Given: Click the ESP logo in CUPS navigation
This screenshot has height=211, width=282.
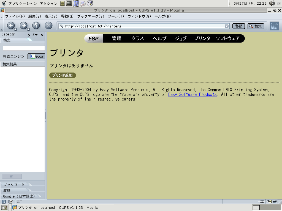Looking at the screenshot, I should coord(94,38).
